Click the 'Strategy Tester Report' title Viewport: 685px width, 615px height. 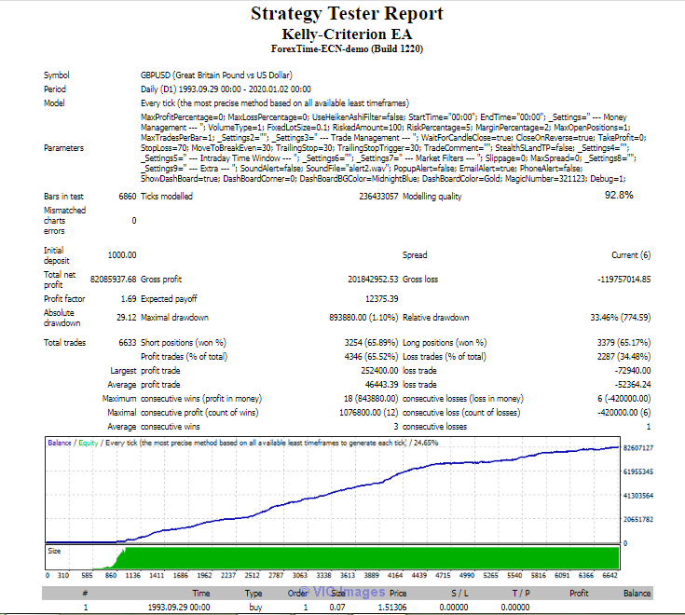coord(347,14)
